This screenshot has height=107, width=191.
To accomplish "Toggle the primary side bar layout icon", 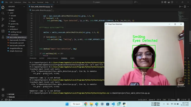I will point(165,2).
